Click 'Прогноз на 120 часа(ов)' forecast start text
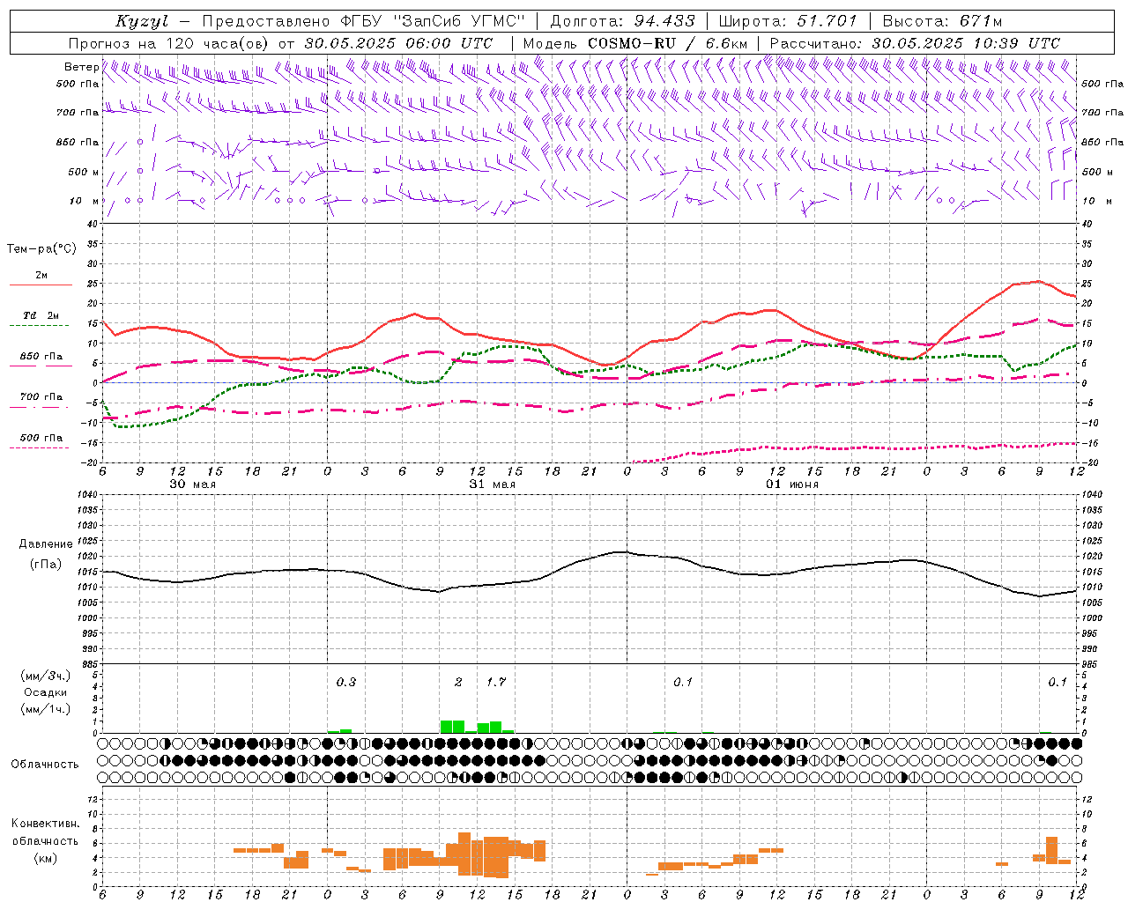 (169, 43)
